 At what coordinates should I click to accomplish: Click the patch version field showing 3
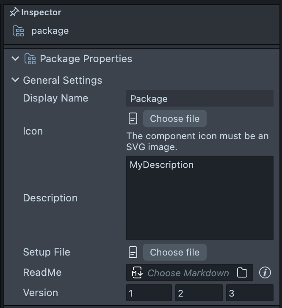249,293
